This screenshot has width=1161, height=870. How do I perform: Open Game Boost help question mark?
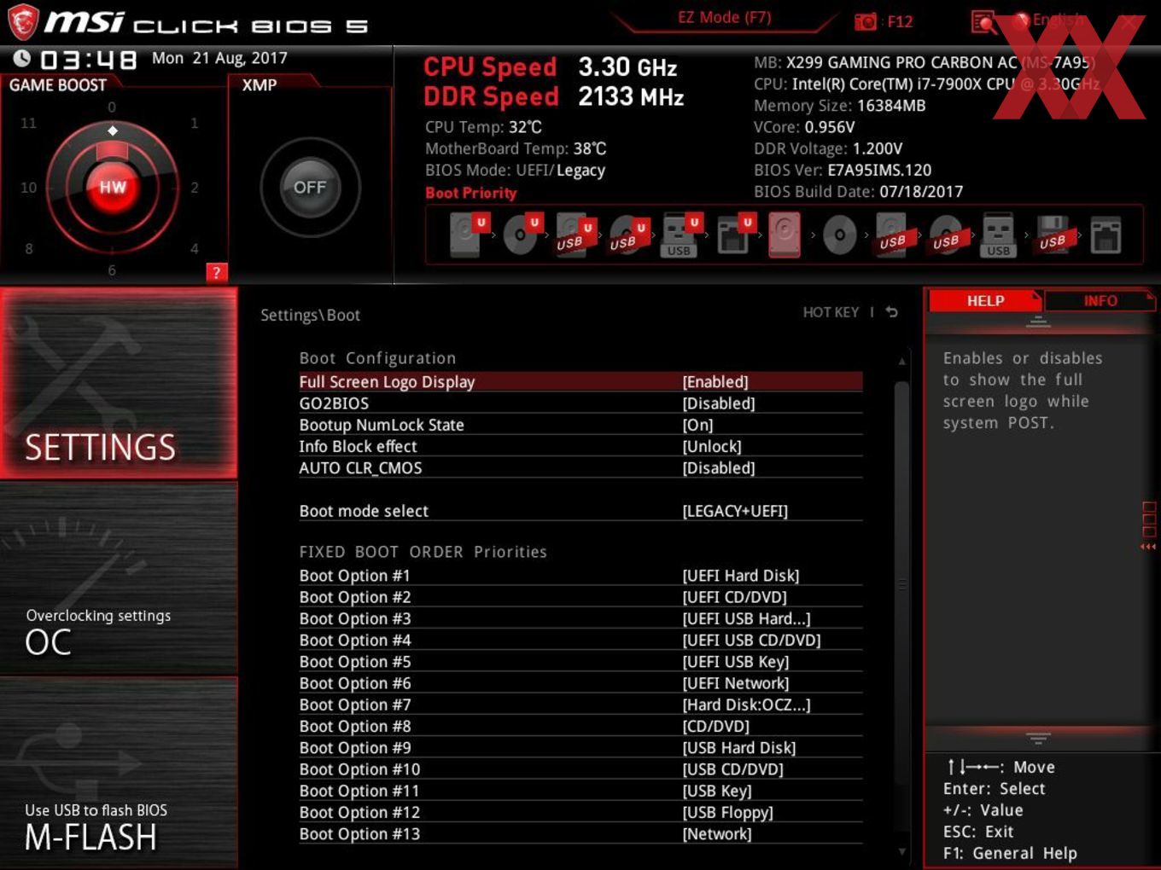click(216, 272)
